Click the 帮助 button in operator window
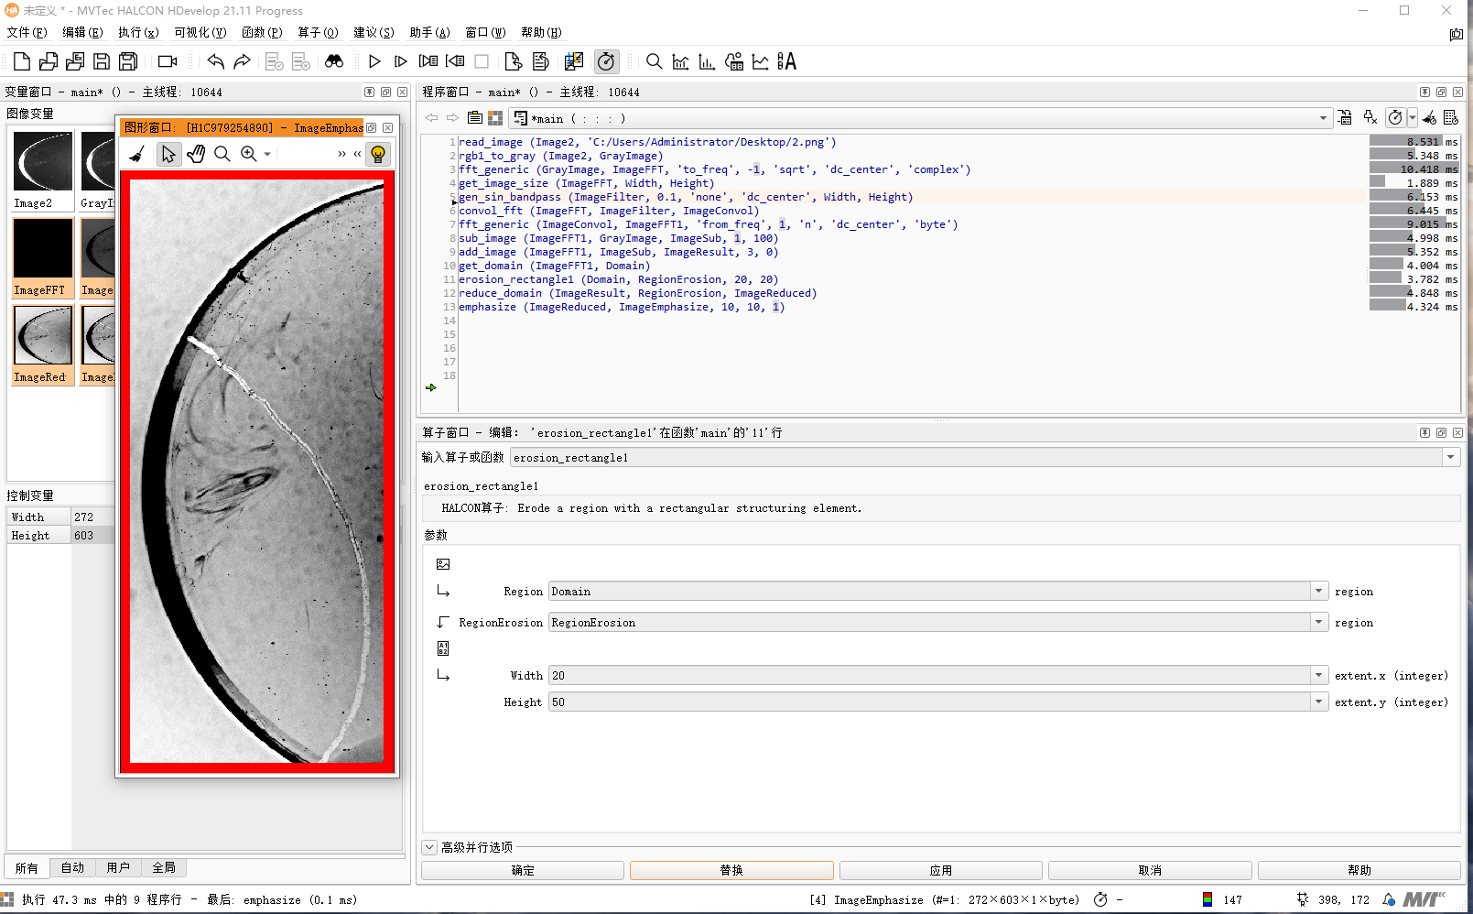 click(1359, 870)
